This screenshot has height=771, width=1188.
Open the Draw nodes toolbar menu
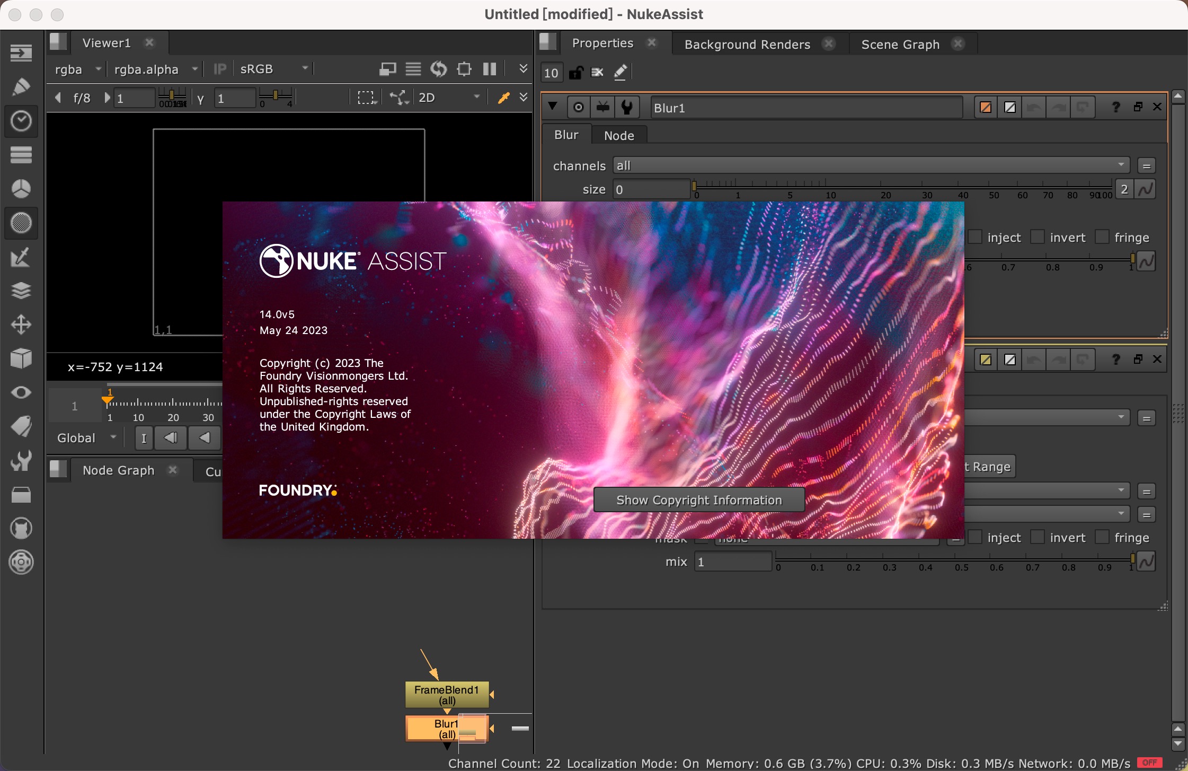(21, 86)
